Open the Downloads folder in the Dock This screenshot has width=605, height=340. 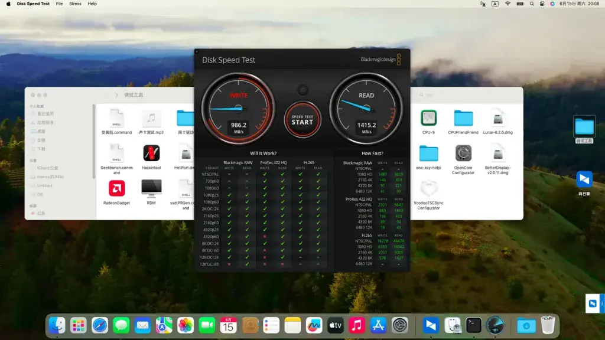point(526,325)
